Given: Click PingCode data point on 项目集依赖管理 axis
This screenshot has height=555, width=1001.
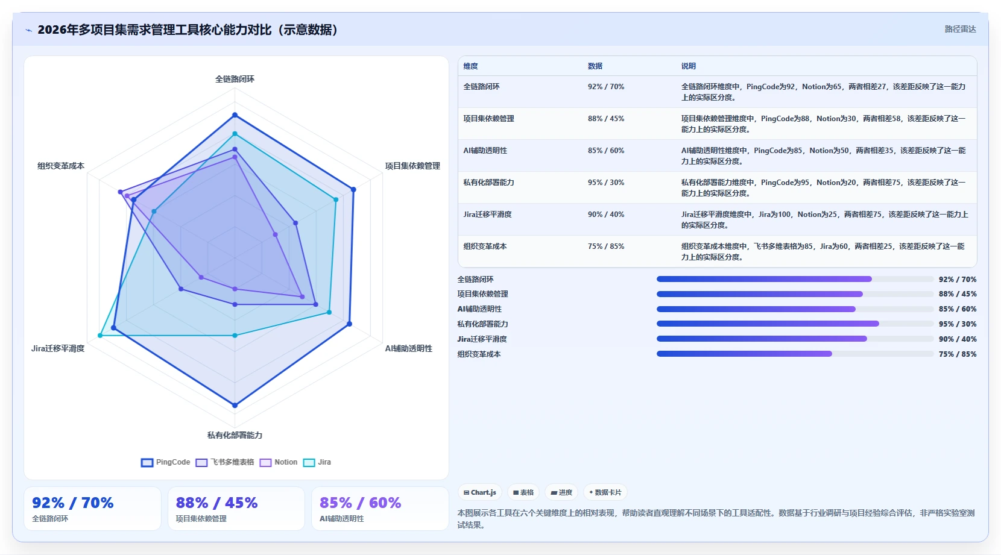Looking at the screenshot, I should pos(353,189).
